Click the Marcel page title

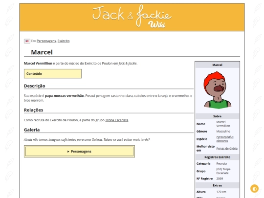click(x=42, y=52)
